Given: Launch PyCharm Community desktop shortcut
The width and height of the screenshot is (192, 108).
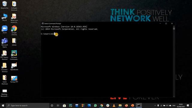Looking at the screenshot, I should click(x=14, y=55).
